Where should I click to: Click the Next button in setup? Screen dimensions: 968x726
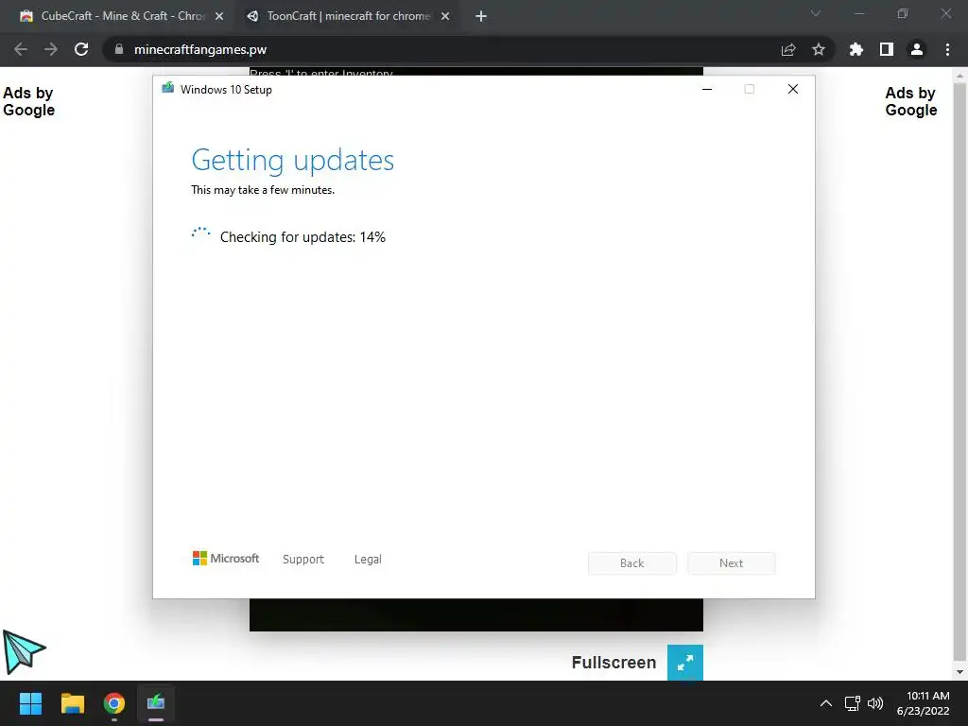click(x=731, y=563)
